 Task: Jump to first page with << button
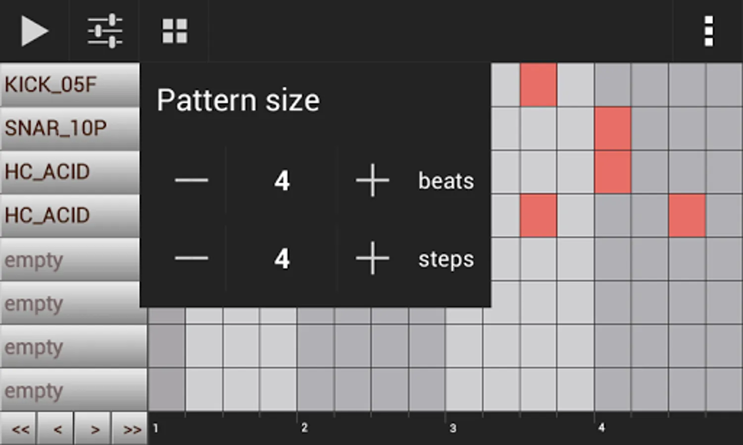coord(19,429)
